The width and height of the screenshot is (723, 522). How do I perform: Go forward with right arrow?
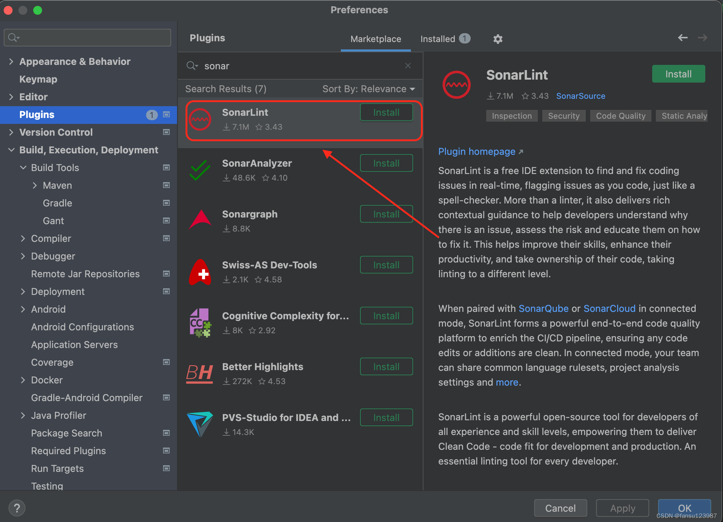click(x=703, y=38)
